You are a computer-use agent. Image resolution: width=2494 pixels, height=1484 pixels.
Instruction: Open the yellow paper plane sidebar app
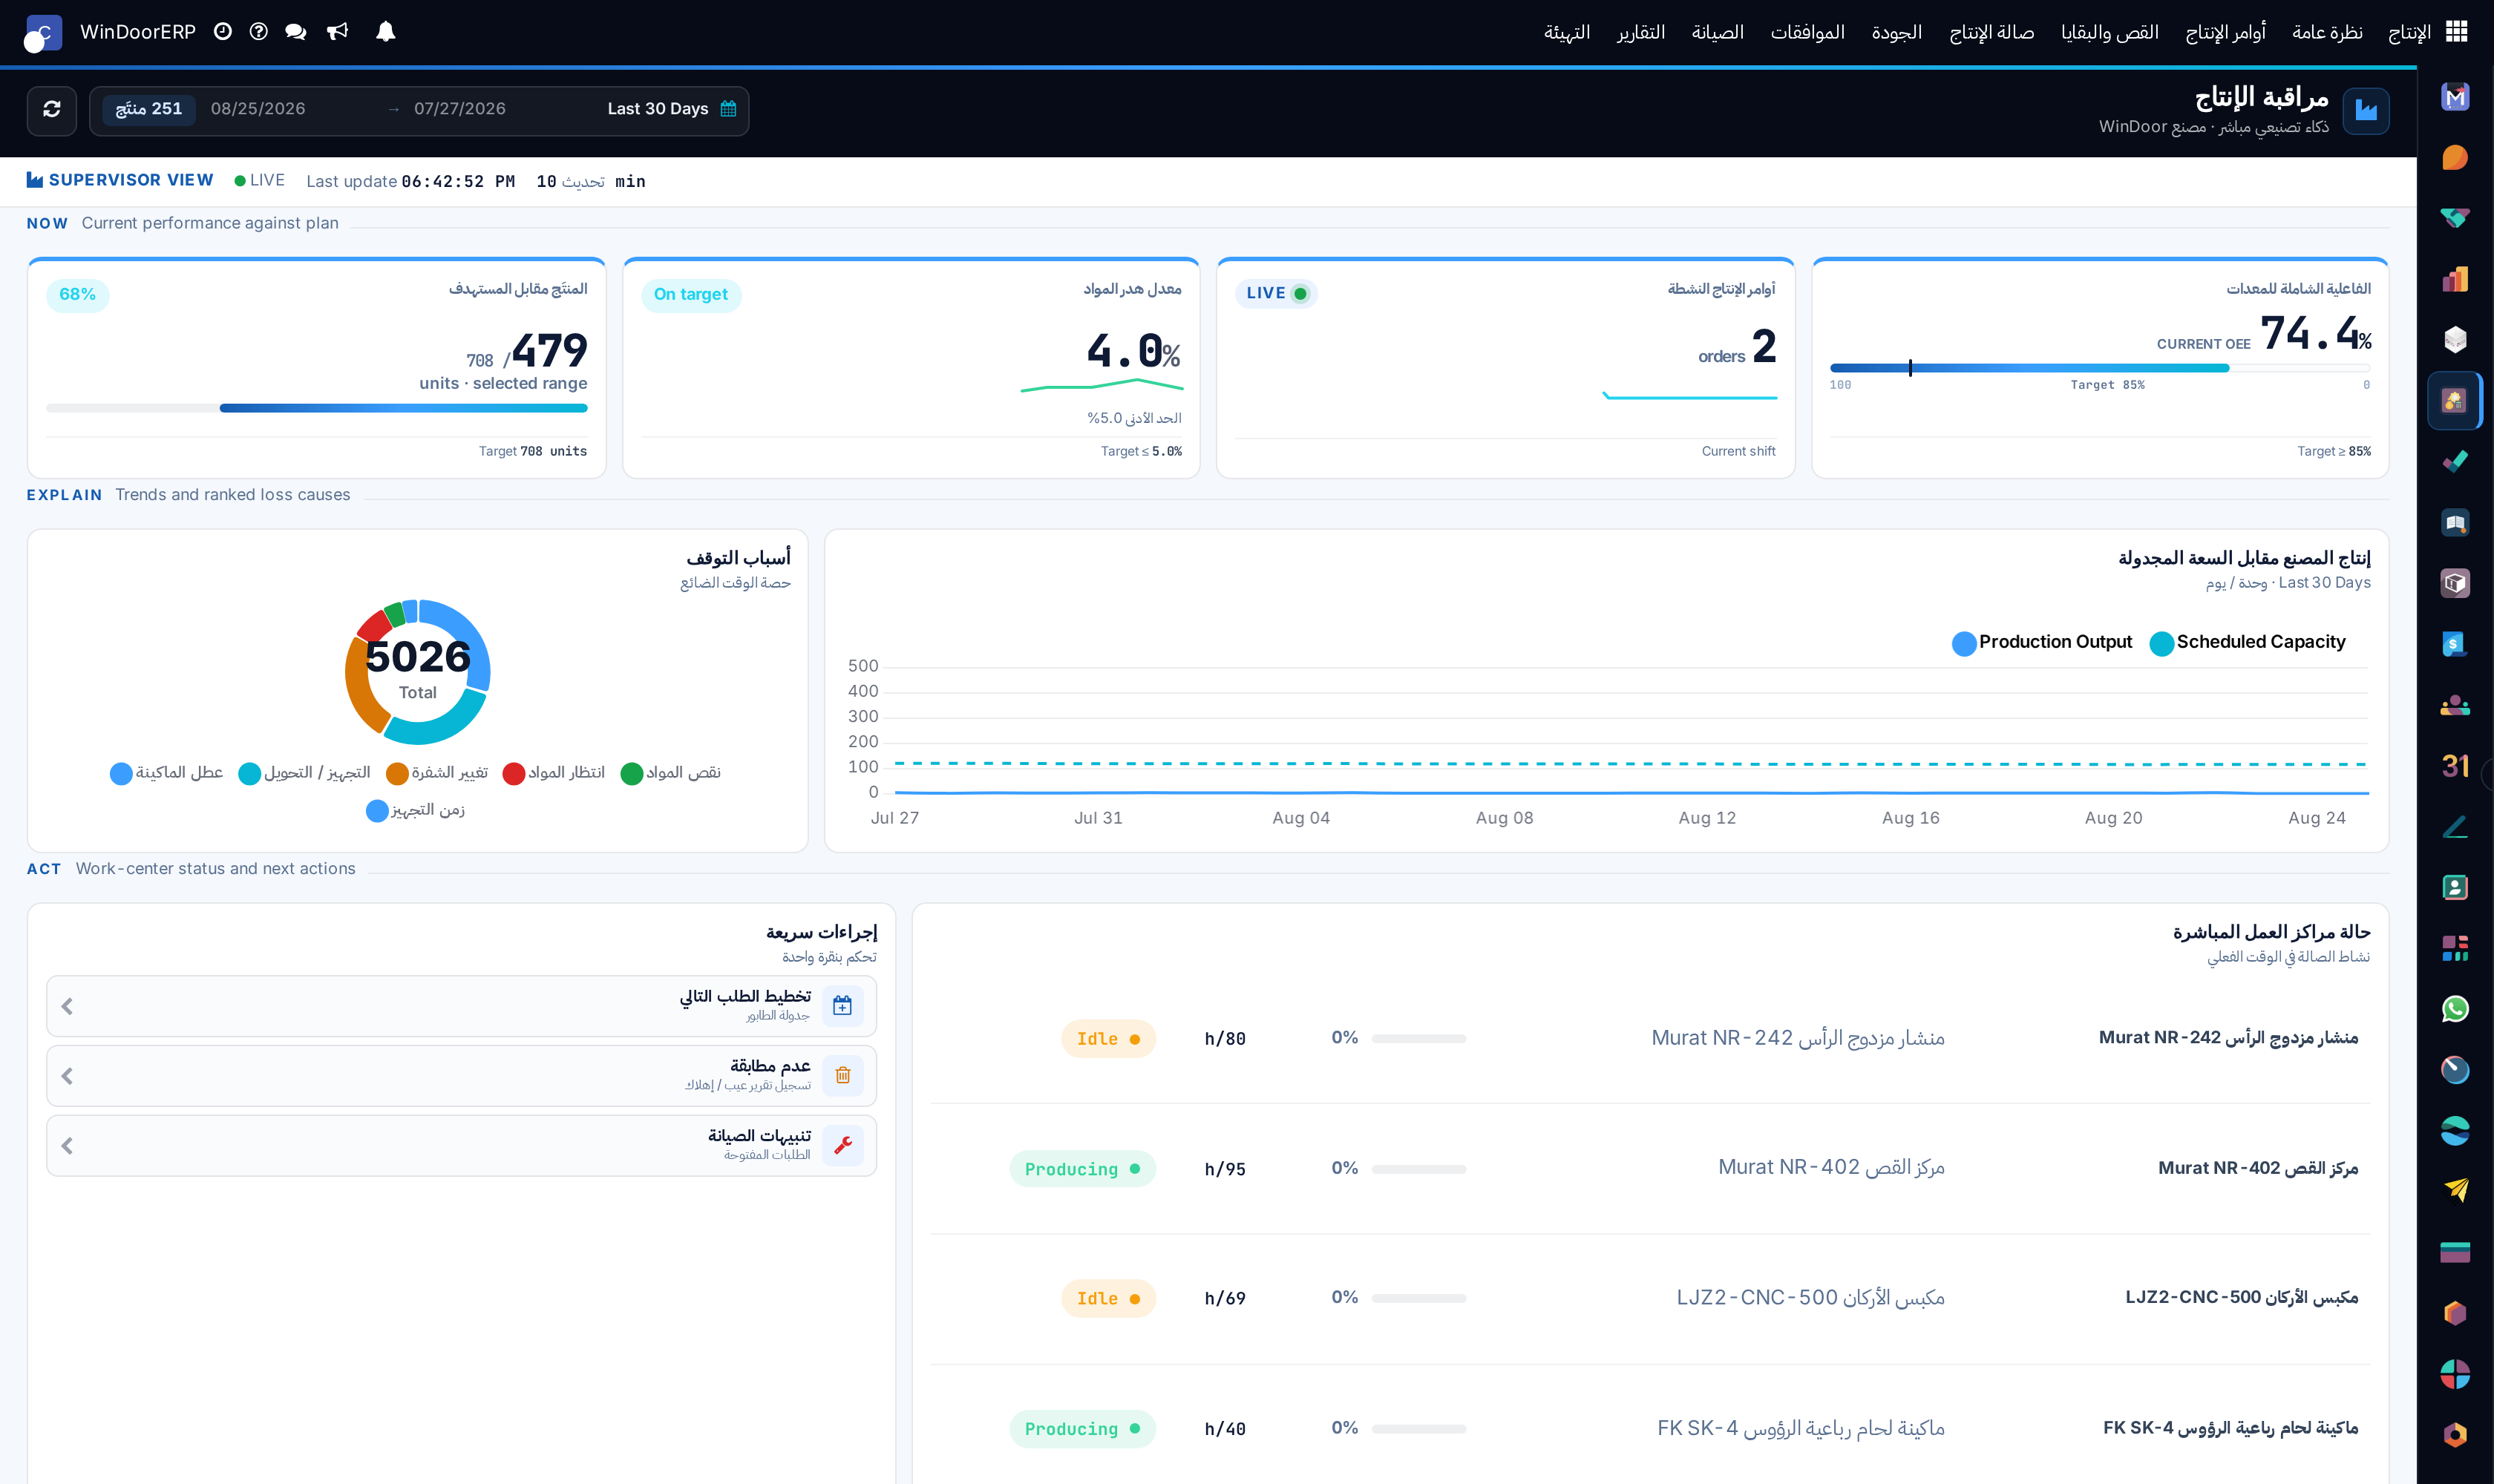pyautogui.click(x=2455, y=1191)
